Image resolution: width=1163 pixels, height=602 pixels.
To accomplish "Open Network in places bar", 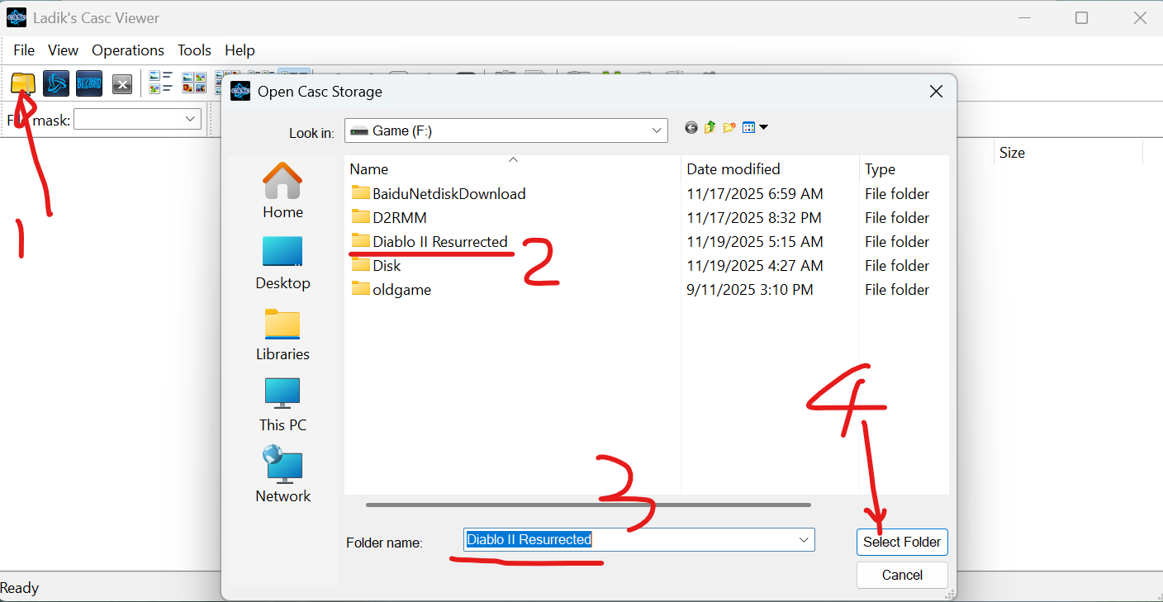I will 282,474.
